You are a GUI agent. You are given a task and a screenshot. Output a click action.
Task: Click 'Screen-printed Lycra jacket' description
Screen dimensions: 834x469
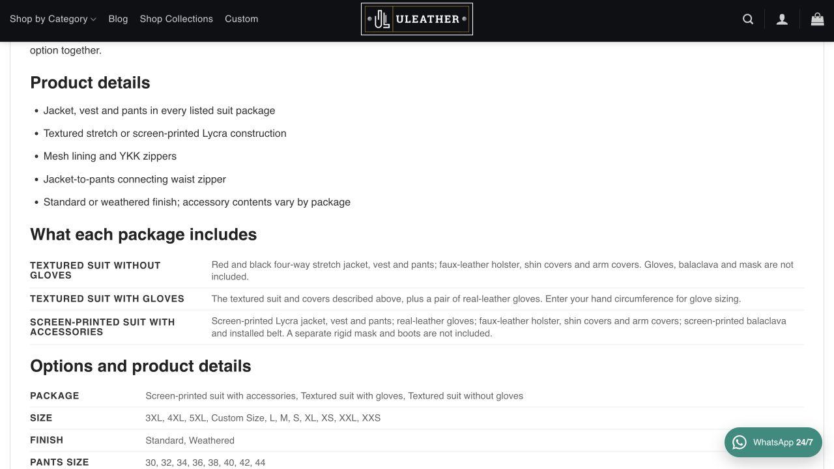click(499, 327)
